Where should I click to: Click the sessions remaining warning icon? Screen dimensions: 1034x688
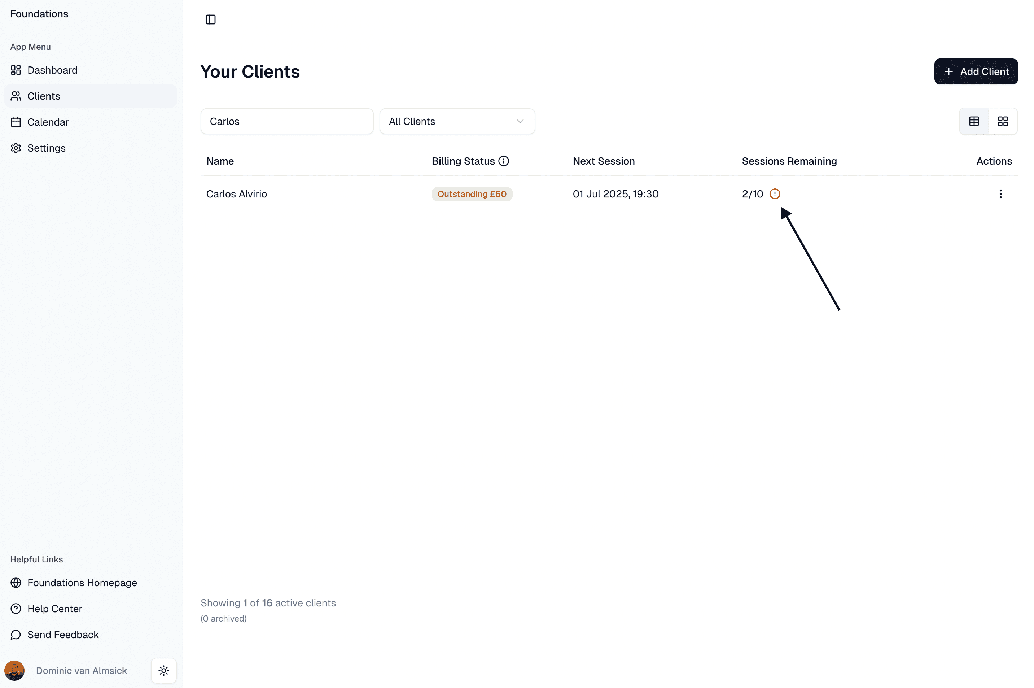coord(775,194)
